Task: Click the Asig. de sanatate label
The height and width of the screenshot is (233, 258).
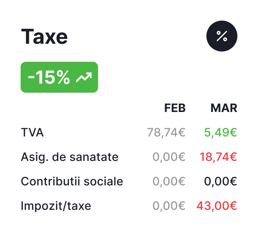Action: click(70, 157)
